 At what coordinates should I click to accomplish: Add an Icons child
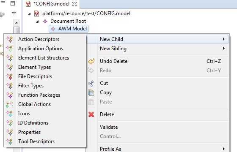tap(45, 114)
